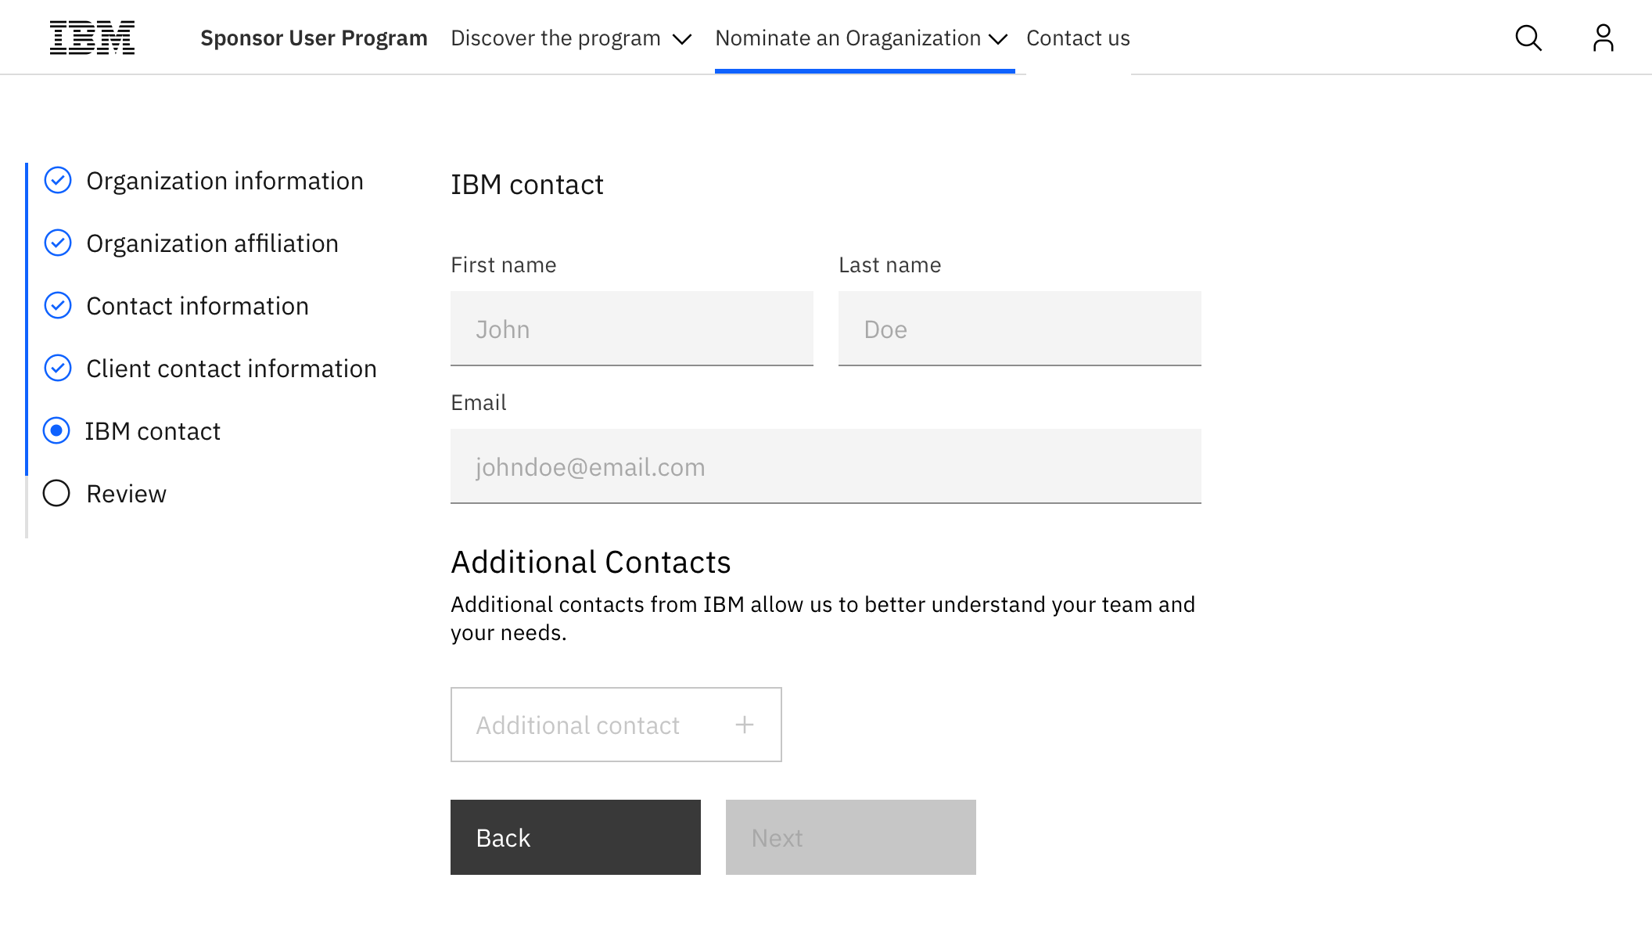
Task: Click the Contact information checkmark icon
Action: click(58, 306)
